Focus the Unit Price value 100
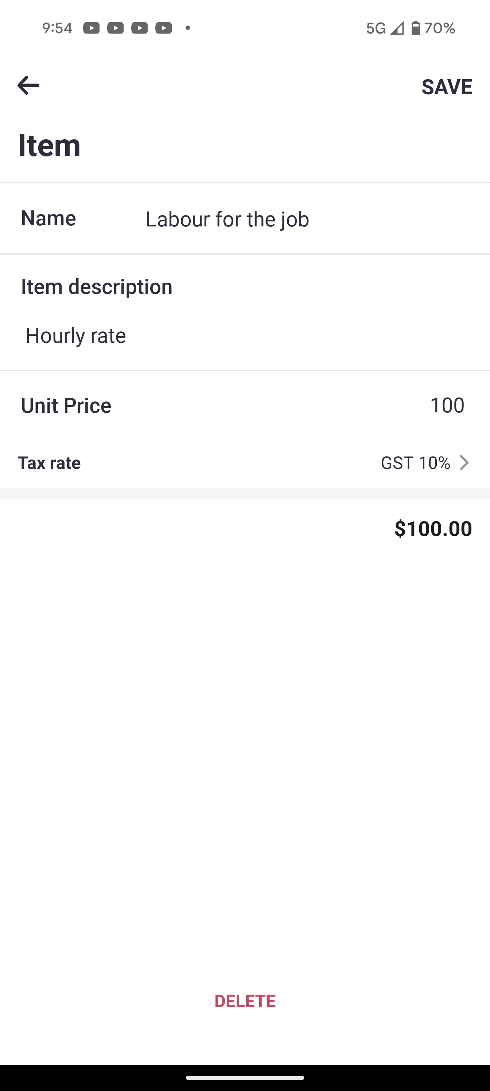Screen dimensions: 490x1091 [447, 405]
